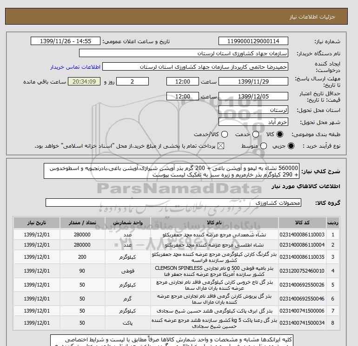Viewport: 358px width, 346px height.
Task: Click the کد کالا column header
Action: tap(302, 222)
